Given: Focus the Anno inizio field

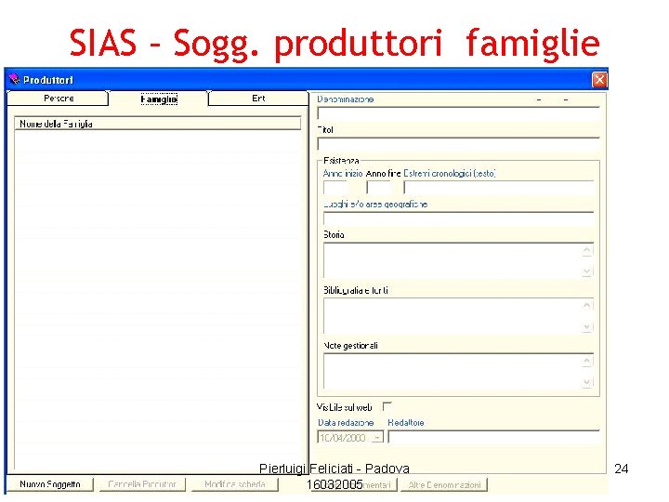Looking at the screenshot, I should (x=335, y=188).
